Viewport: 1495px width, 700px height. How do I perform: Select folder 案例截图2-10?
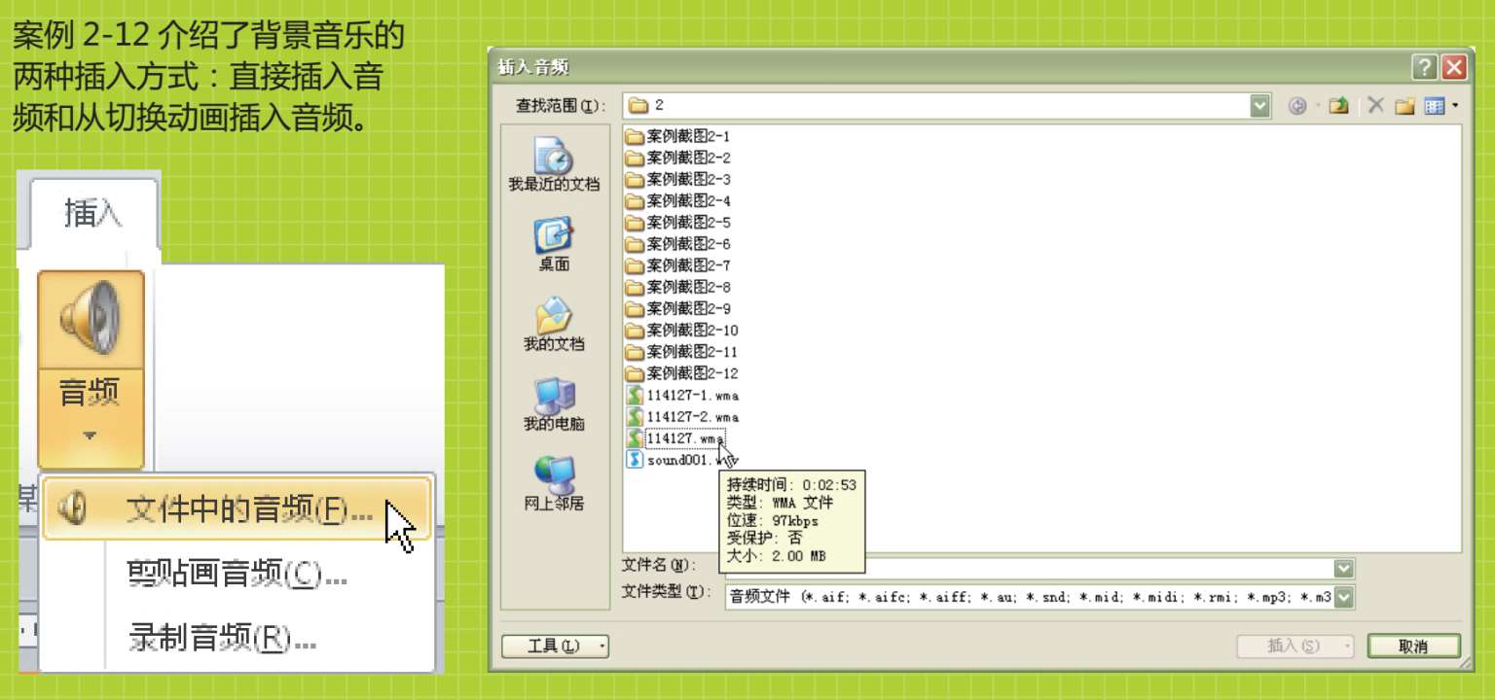click(x=681, y=331)
